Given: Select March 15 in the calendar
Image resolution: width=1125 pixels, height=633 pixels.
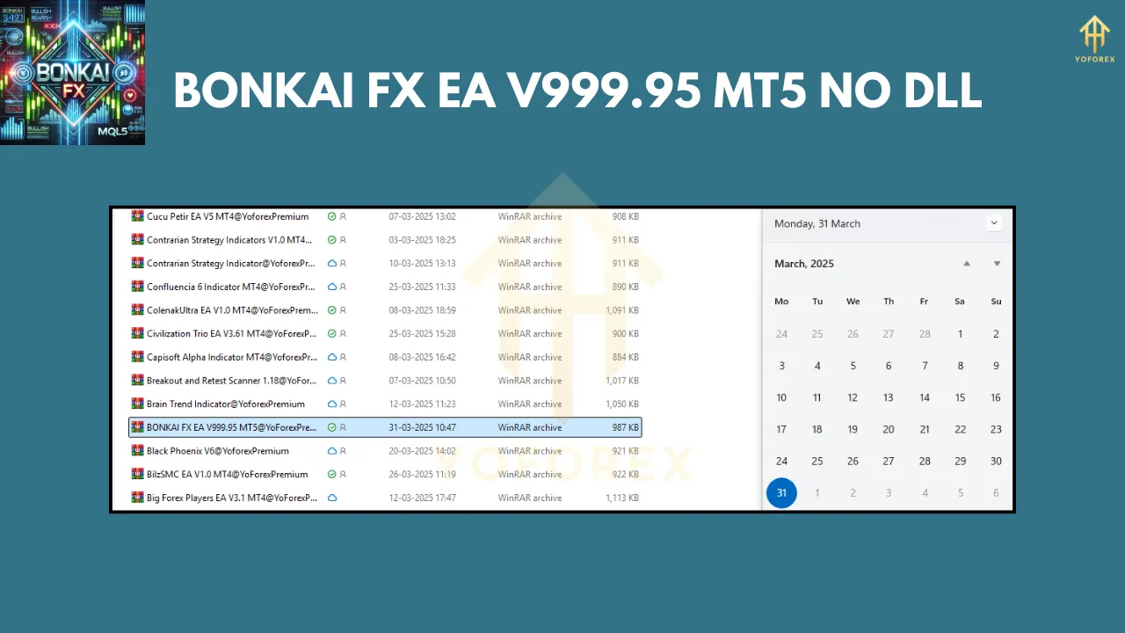Looking at the screenshot, I should pos(960,397).
